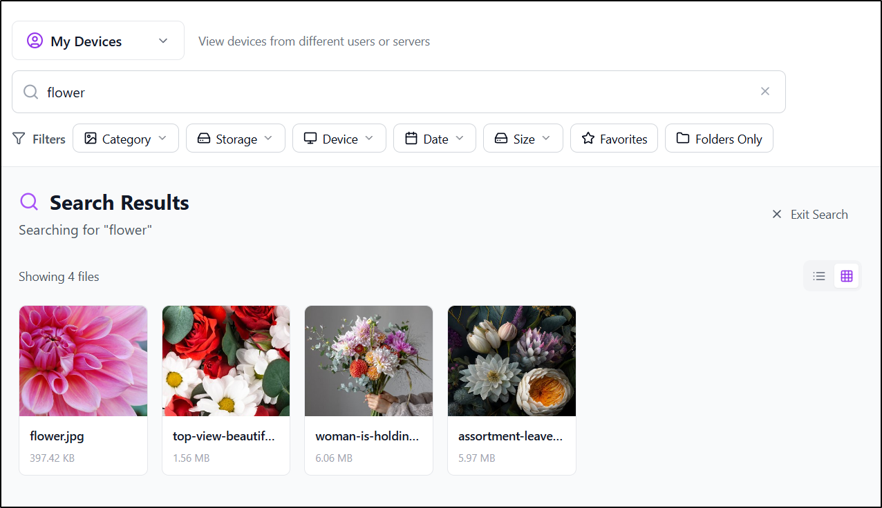Click the My Devices profile icon
882x508 pixels.
point(34,40)
